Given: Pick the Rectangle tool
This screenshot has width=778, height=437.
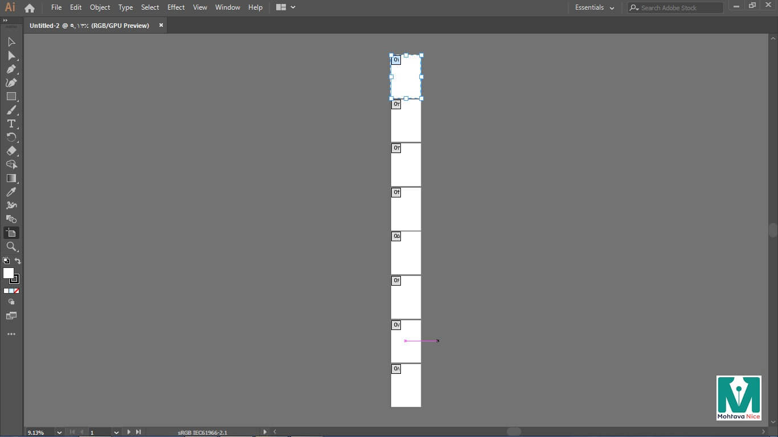Looking at the screenshot, I should 11,96.
